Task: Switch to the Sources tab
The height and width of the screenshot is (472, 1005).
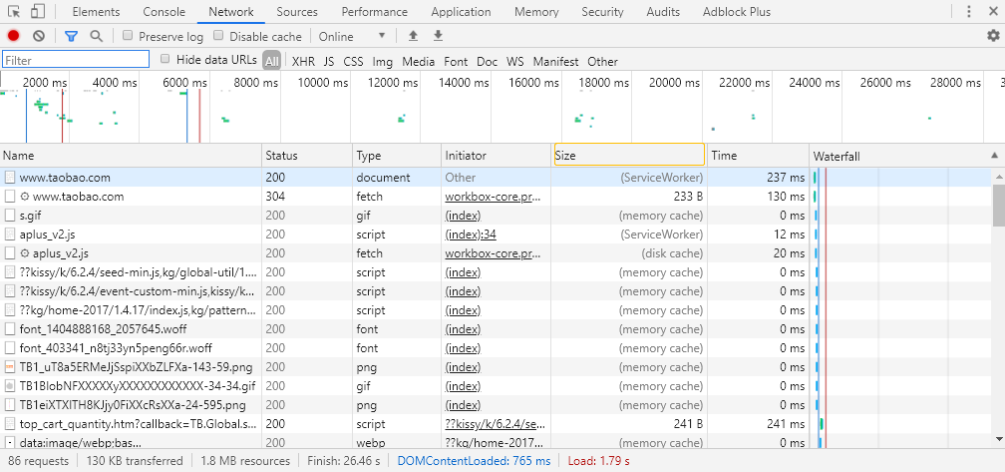Action: click(x=297, y=12)
